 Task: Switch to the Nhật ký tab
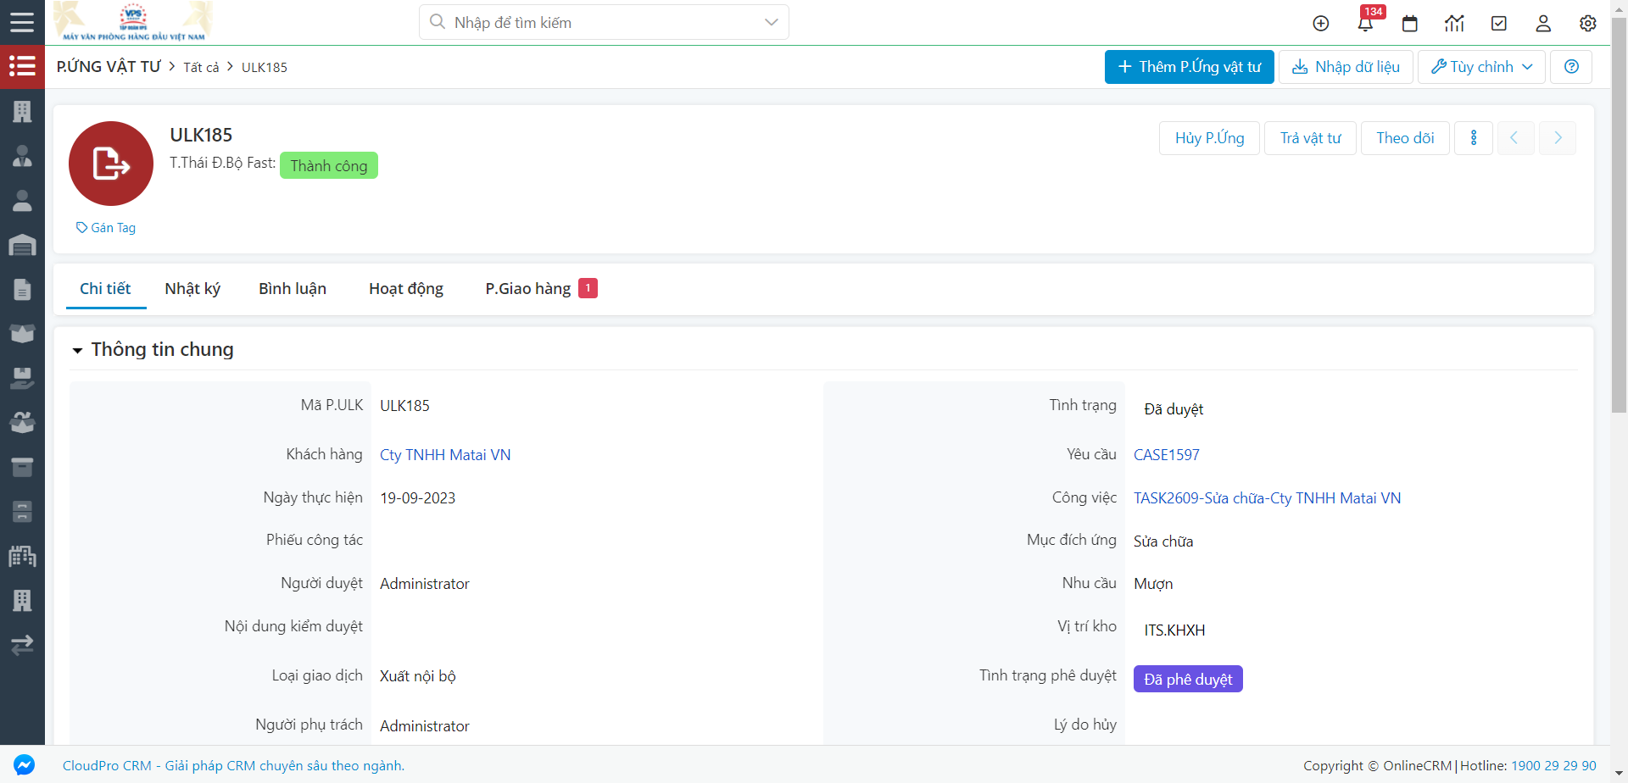(192, 289)
